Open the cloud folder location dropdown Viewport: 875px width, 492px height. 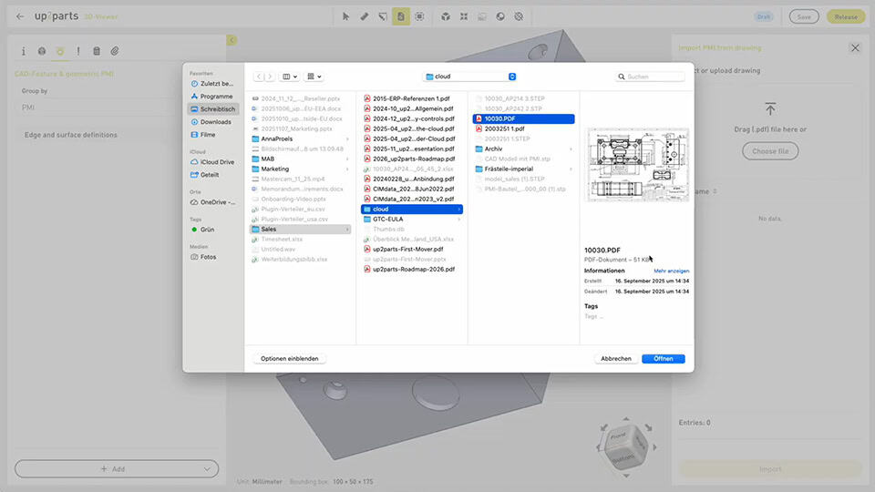click(470, 77)
